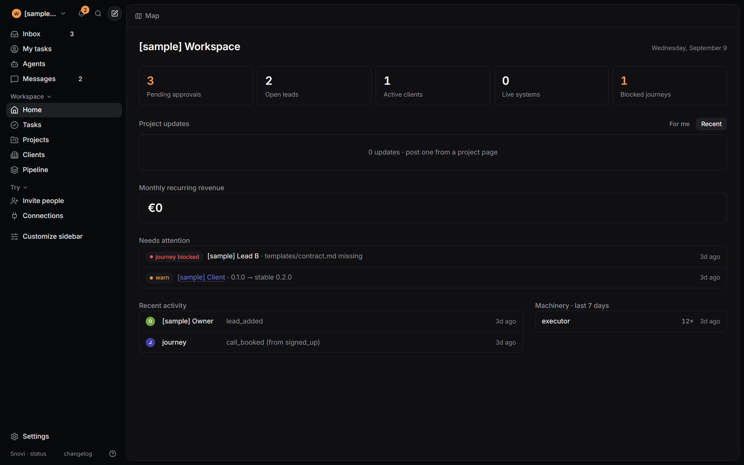Collapse the Workspace sidebar section
The height and width of the screenshot is (465, 744).
click(31, 97)
